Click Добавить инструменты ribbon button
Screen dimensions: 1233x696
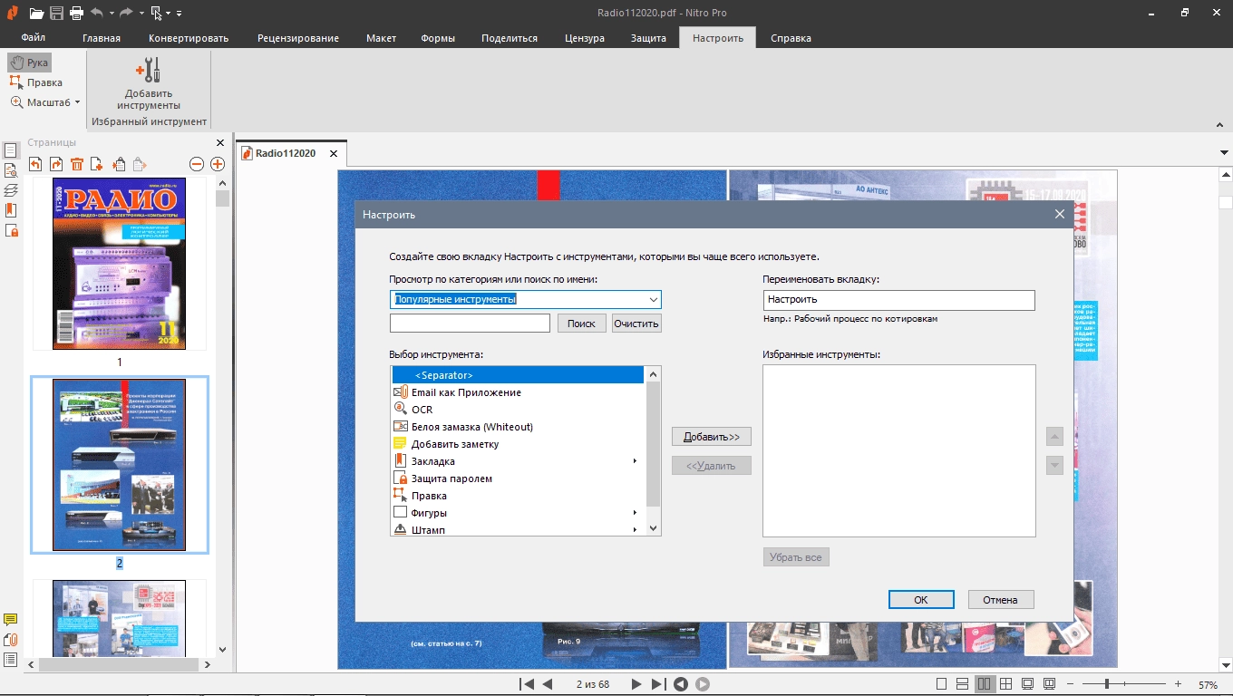coord(149,82)
